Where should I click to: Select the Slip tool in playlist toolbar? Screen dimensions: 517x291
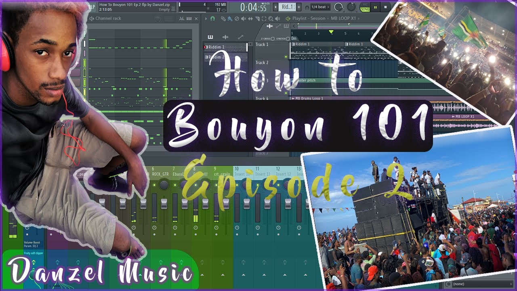coord(250,19)
